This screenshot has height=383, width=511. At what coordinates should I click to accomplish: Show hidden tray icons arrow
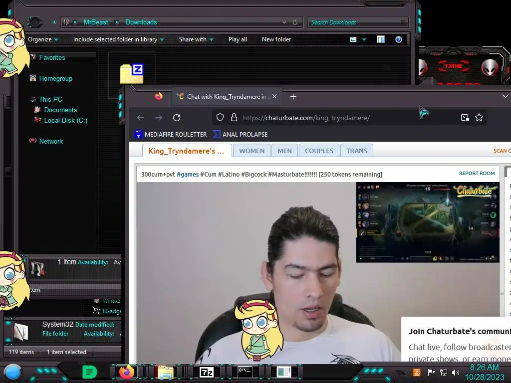click(x=401, y=373)
